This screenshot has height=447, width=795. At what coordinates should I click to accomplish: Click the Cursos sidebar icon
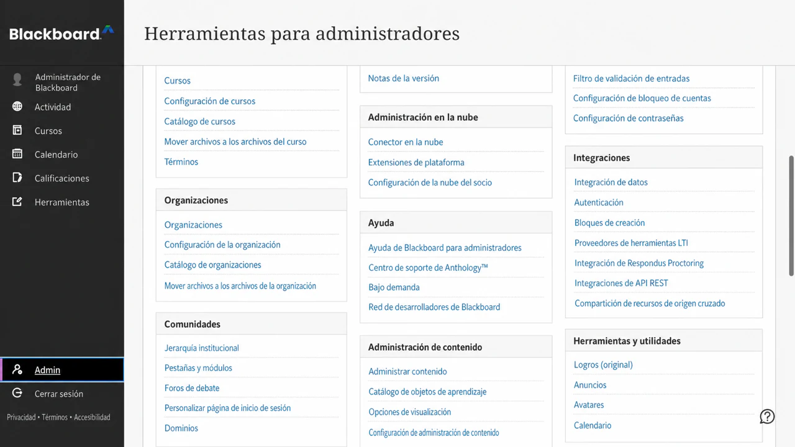[x=17, y=130]
